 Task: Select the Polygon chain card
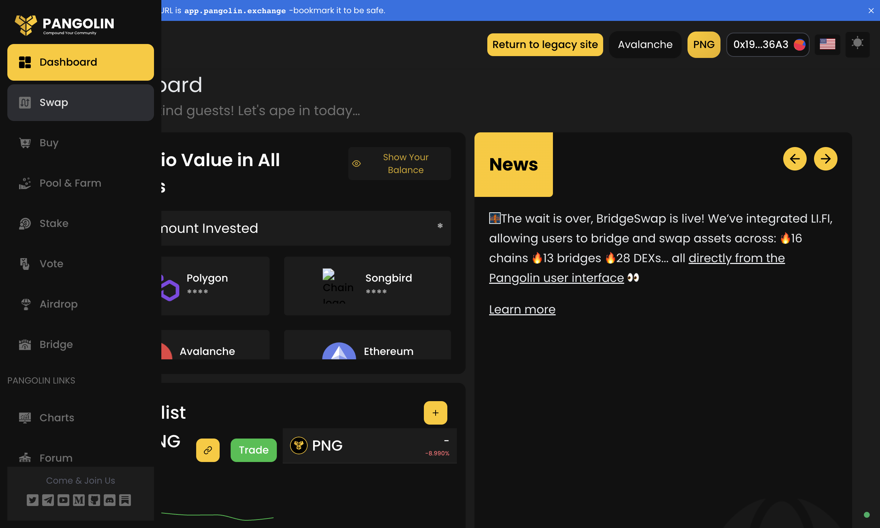coord(215,286)
